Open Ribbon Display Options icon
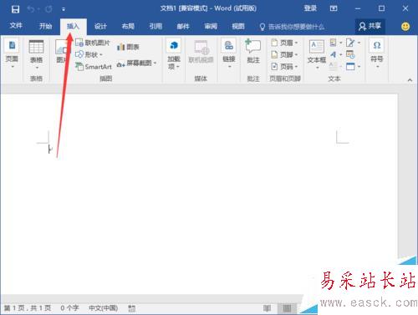This screenshot has height=315, width=418. click(334, 8)
